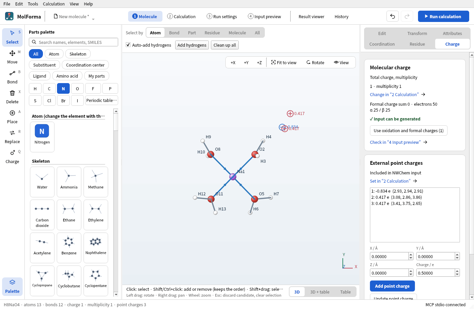Activate the Select tool in sidebar
This screenshot has width=474, height=309.
(12, 37)
